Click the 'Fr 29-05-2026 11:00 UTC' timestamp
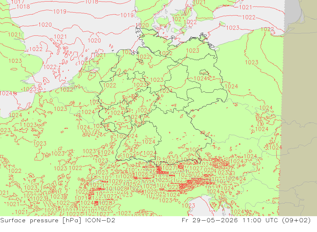The image size is (317, 232). click(x=230, y=220)
